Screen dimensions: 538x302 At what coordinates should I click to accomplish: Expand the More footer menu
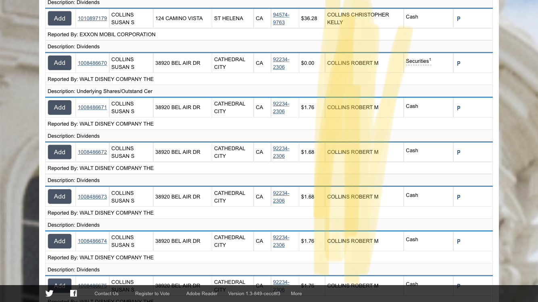[x=296, y=294]
